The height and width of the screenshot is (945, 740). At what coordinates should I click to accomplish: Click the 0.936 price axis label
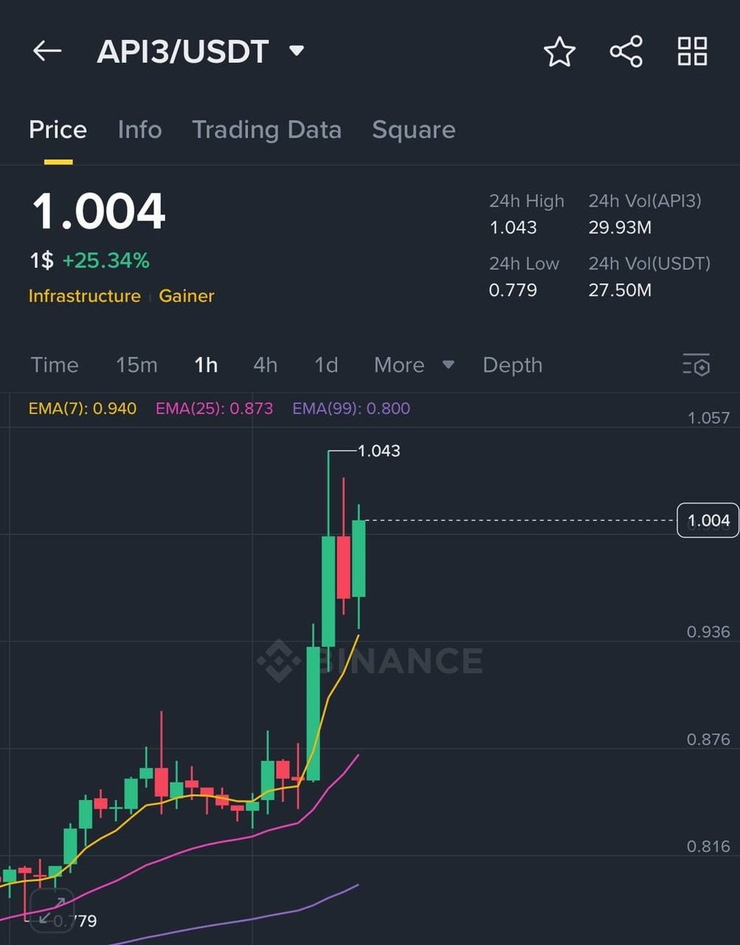[x=709, y=632]
